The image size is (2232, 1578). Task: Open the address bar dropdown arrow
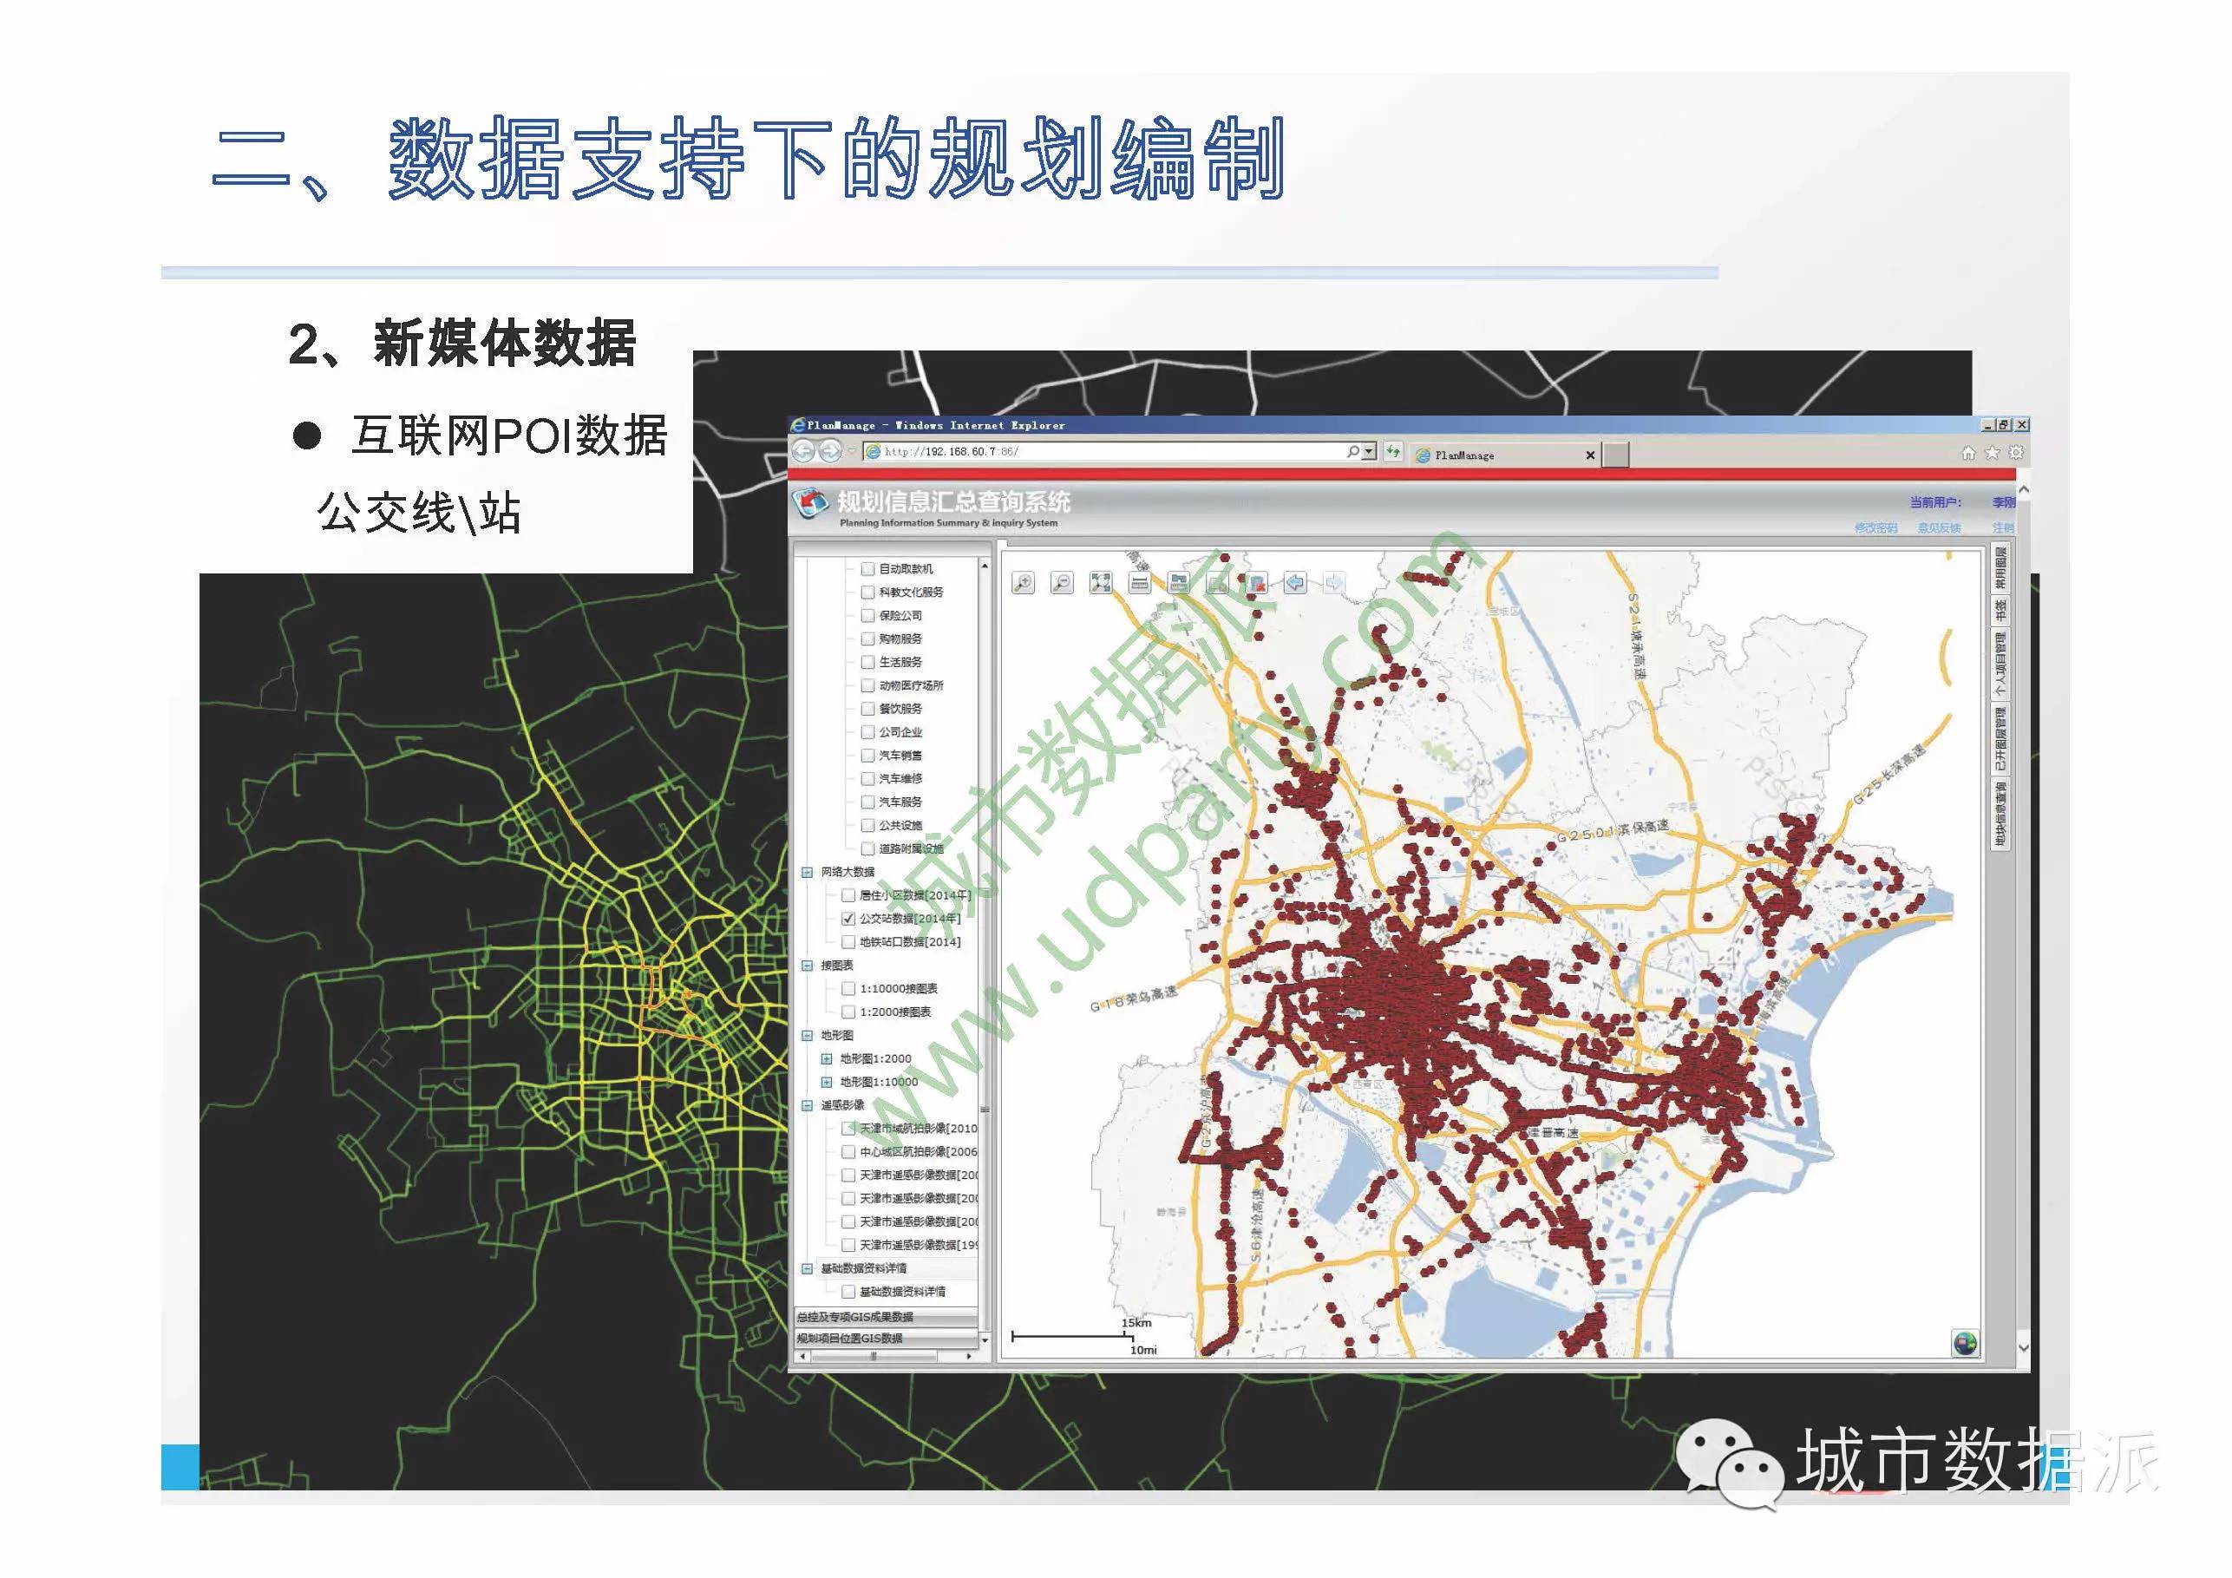point(1369,451)
